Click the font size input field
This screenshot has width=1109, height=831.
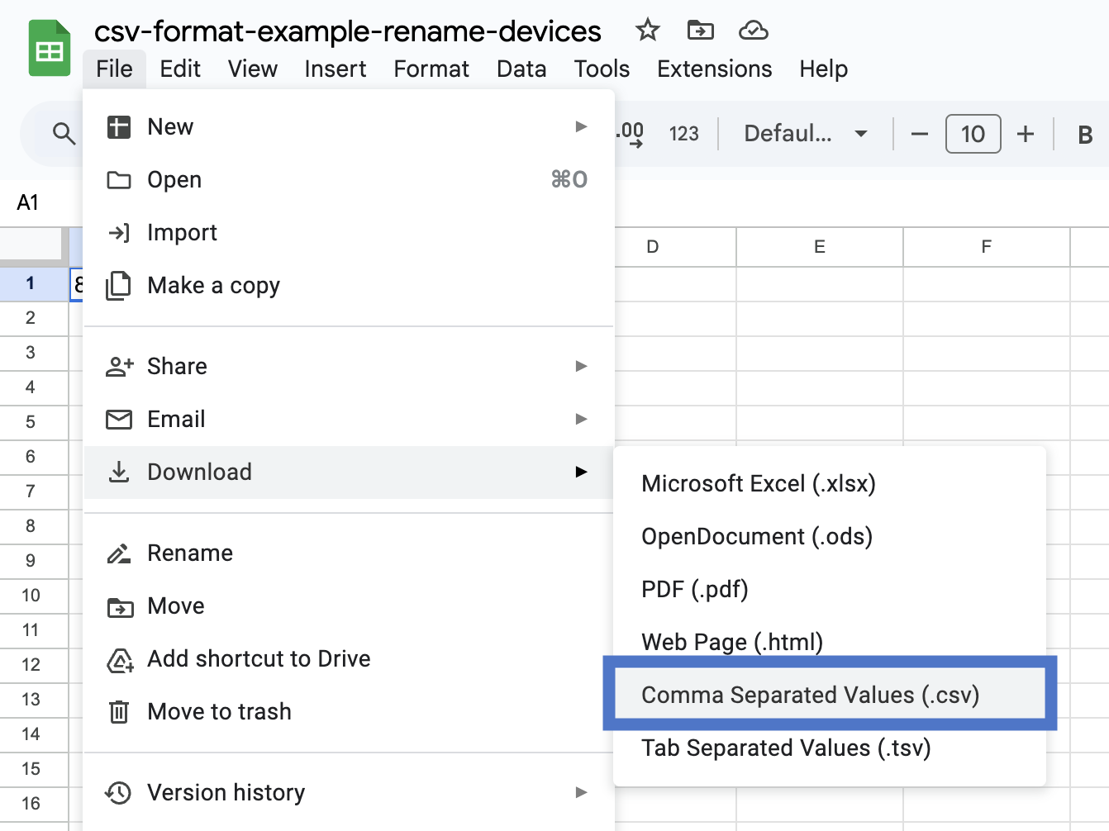[x=973, y=134]
